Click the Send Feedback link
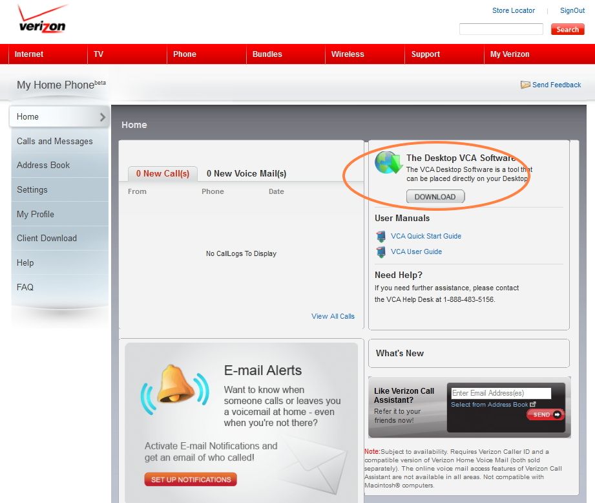Image resolution: width=595 pixels, height=503 pixels. [556, 85]
